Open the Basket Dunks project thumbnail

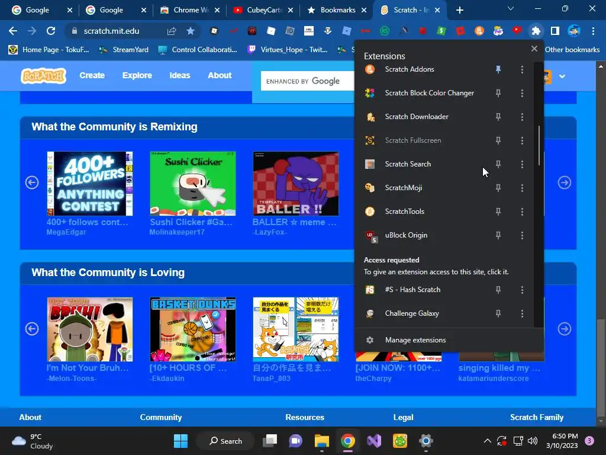point(193,329)
